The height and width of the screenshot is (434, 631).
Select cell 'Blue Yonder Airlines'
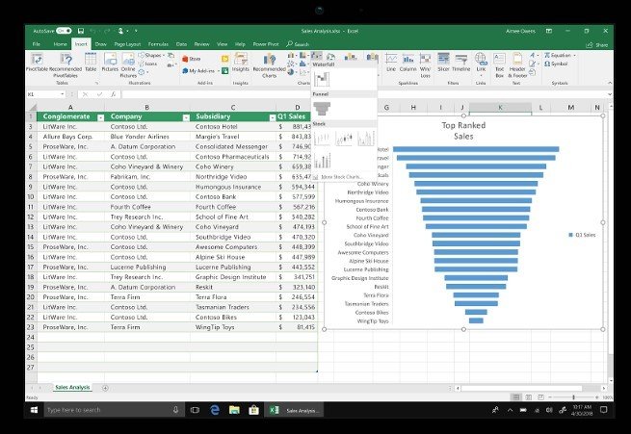(146, 137)
